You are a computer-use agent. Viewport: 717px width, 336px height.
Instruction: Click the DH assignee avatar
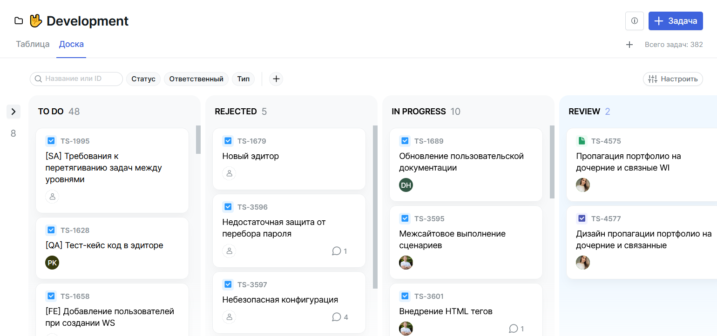coord(406,185)
